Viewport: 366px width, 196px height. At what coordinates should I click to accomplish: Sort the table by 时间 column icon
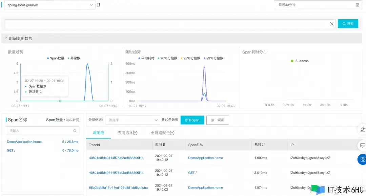(x=164, y=145)
